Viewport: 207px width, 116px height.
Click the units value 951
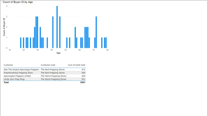[x=83, y=79]
